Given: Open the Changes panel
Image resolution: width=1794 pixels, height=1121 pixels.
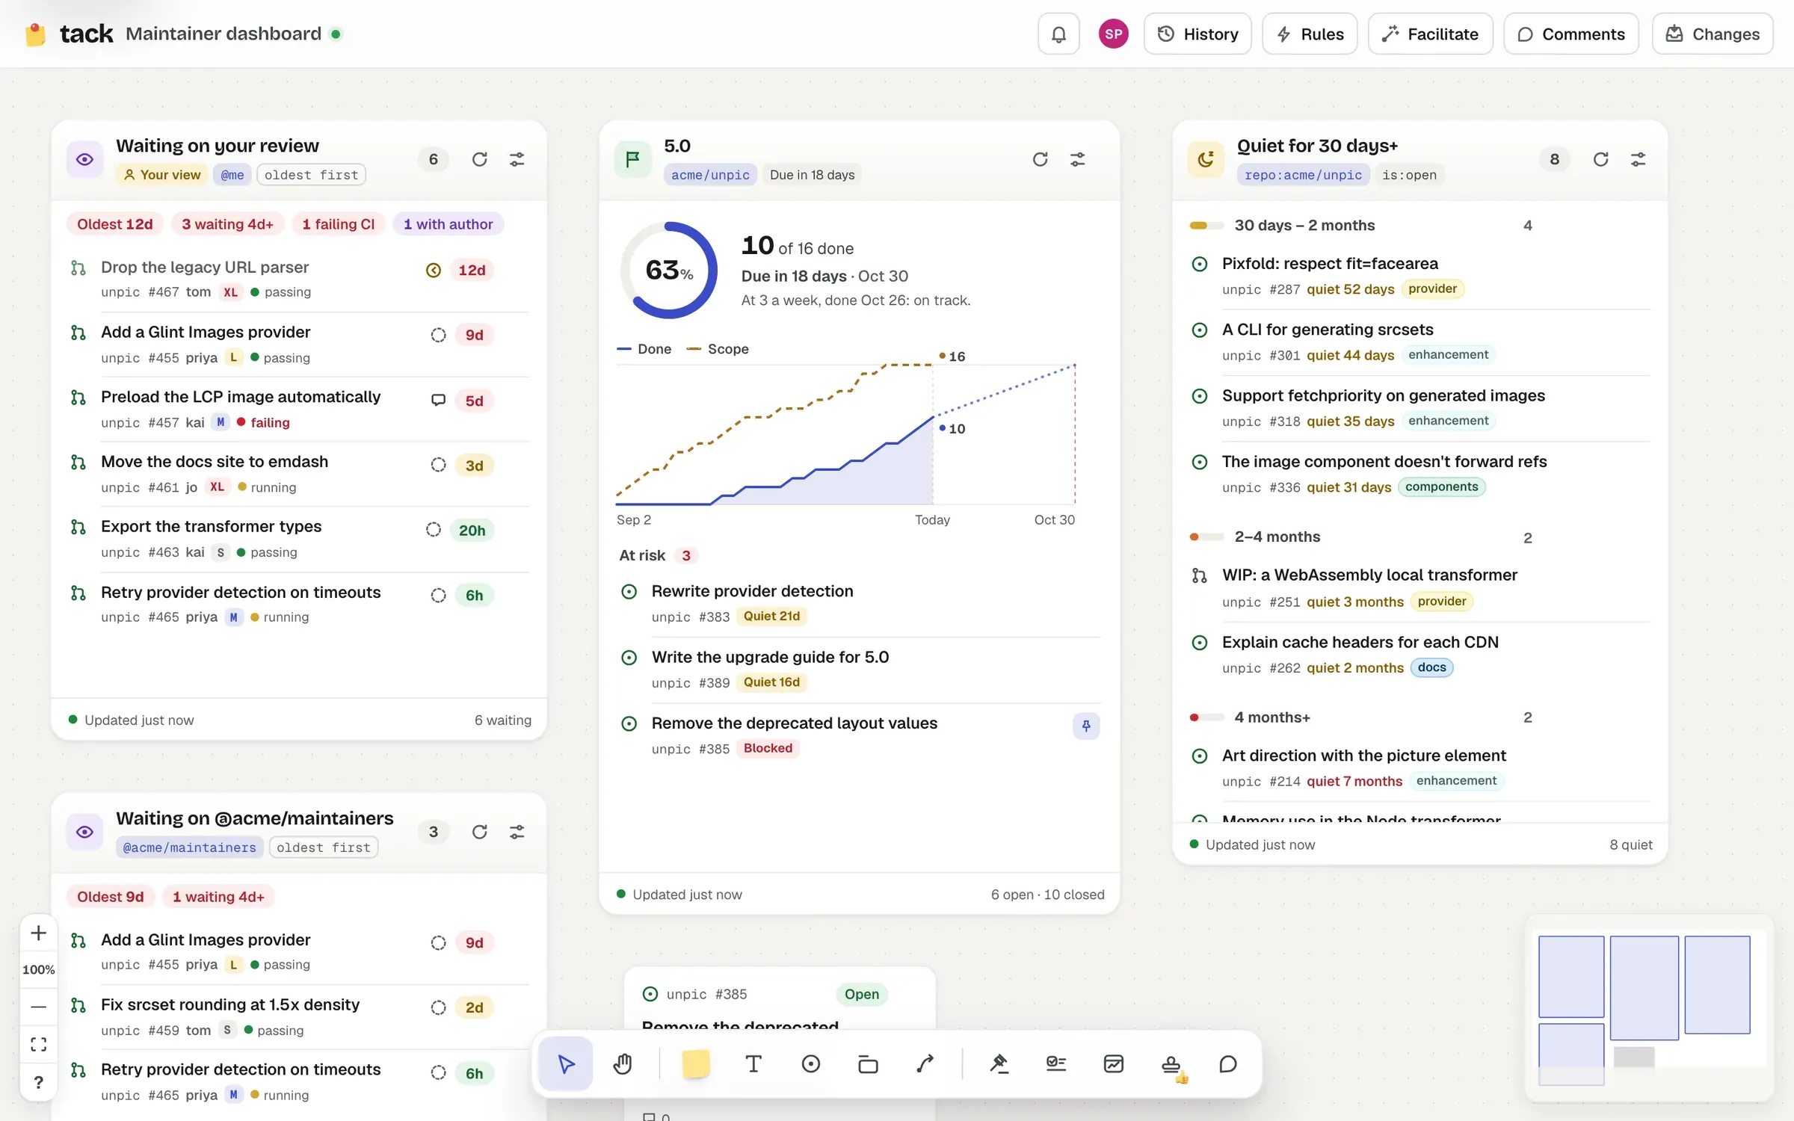Looking at the screenshot, I should pos(1713,34).
